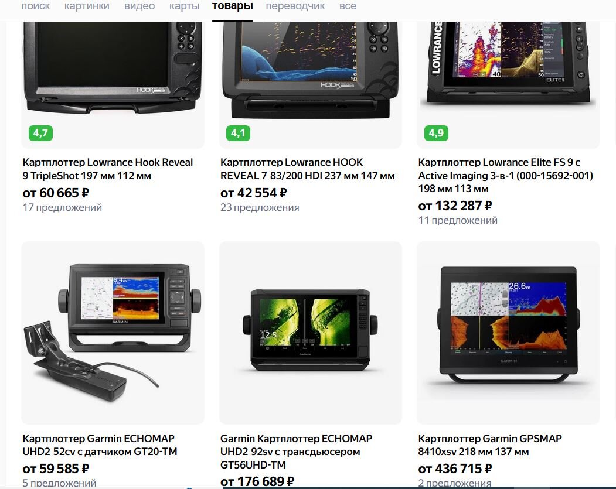Viewport: 616px width, 489px height.
Task: View 23 предложения for HOOK REVEAL 7
Action: [x=260, y=207]
